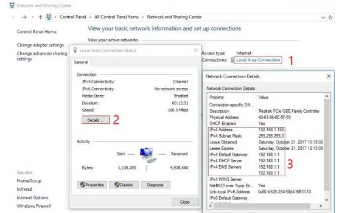Select the IPv4 Address row
Image resolution: width=349 pixels, height=213 pixels.
point(266,130)
